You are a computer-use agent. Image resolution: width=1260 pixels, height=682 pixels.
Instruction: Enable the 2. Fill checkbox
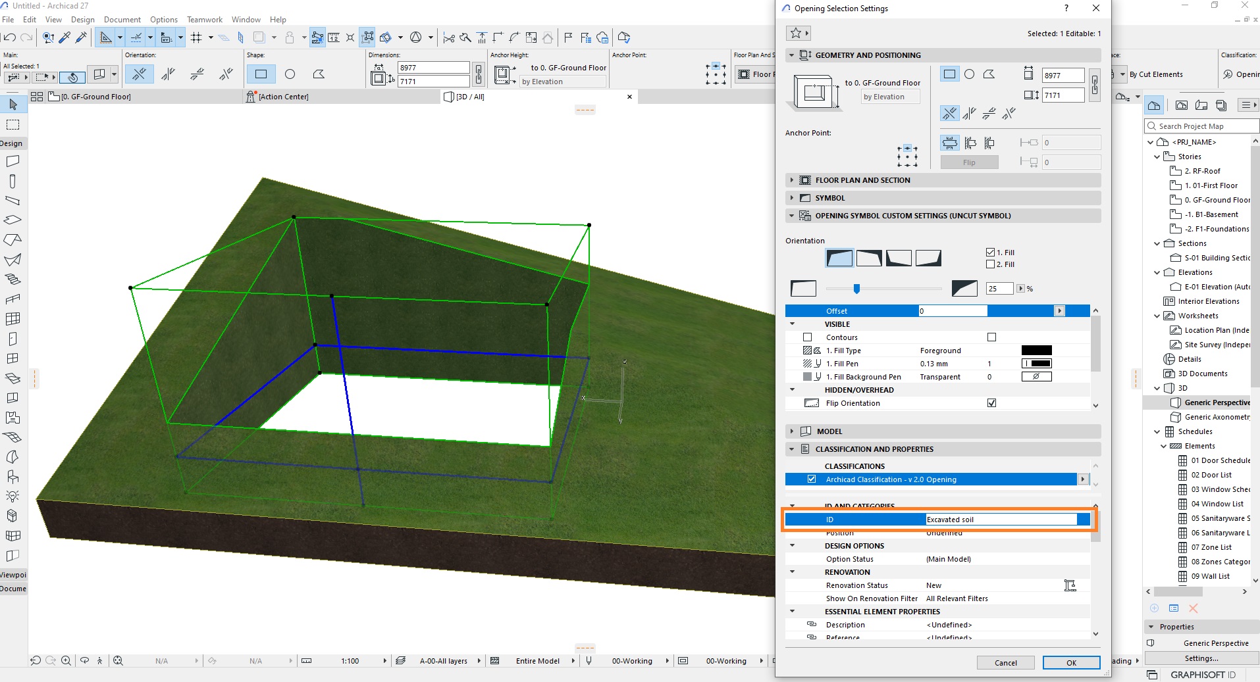990,264
